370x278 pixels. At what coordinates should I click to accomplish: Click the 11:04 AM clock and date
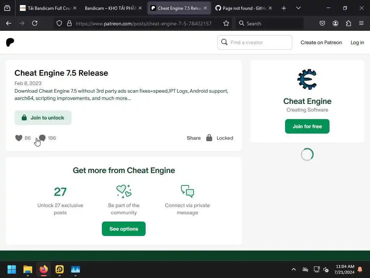pyautogui.click(x=344, y=269)
